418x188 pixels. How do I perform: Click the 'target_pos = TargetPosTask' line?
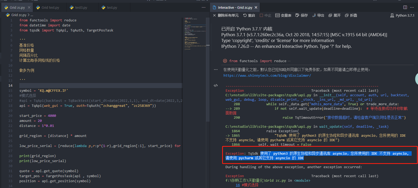(60, 176)
